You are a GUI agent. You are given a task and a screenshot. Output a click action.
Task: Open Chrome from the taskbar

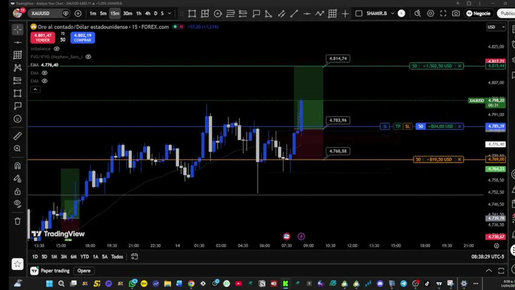[191, 284]
